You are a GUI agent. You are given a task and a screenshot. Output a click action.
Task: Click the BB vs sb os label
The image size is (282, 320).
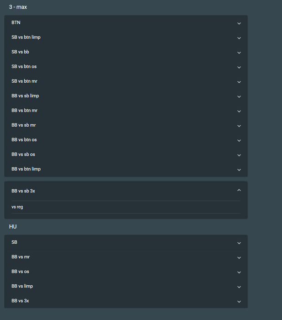23,155
